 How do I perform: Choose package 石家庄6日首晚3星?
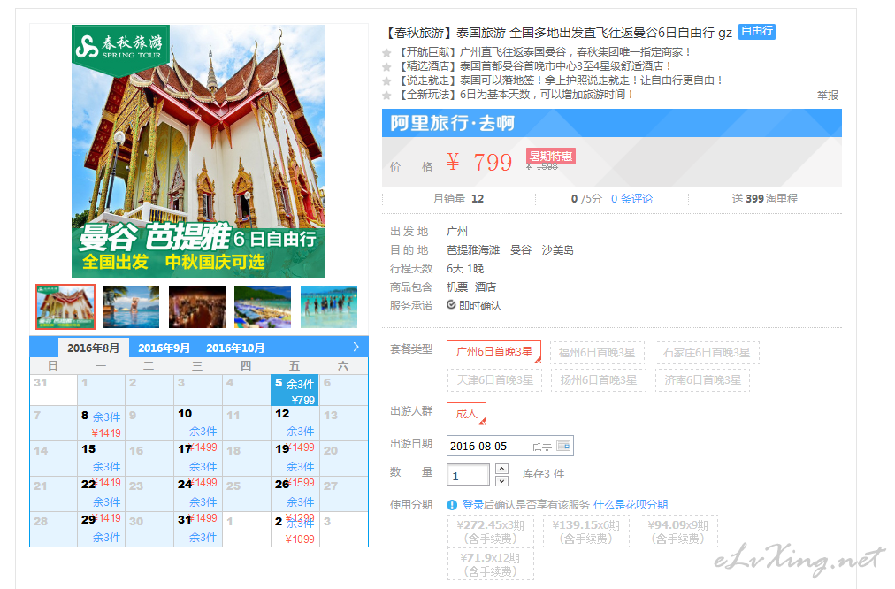(x=707, y=353)
